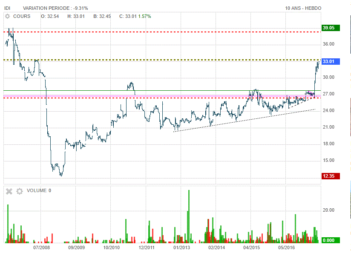Click the 07/2008 date axis label
351x256 pixels.
pyautogui.click(x=41, y=247)
